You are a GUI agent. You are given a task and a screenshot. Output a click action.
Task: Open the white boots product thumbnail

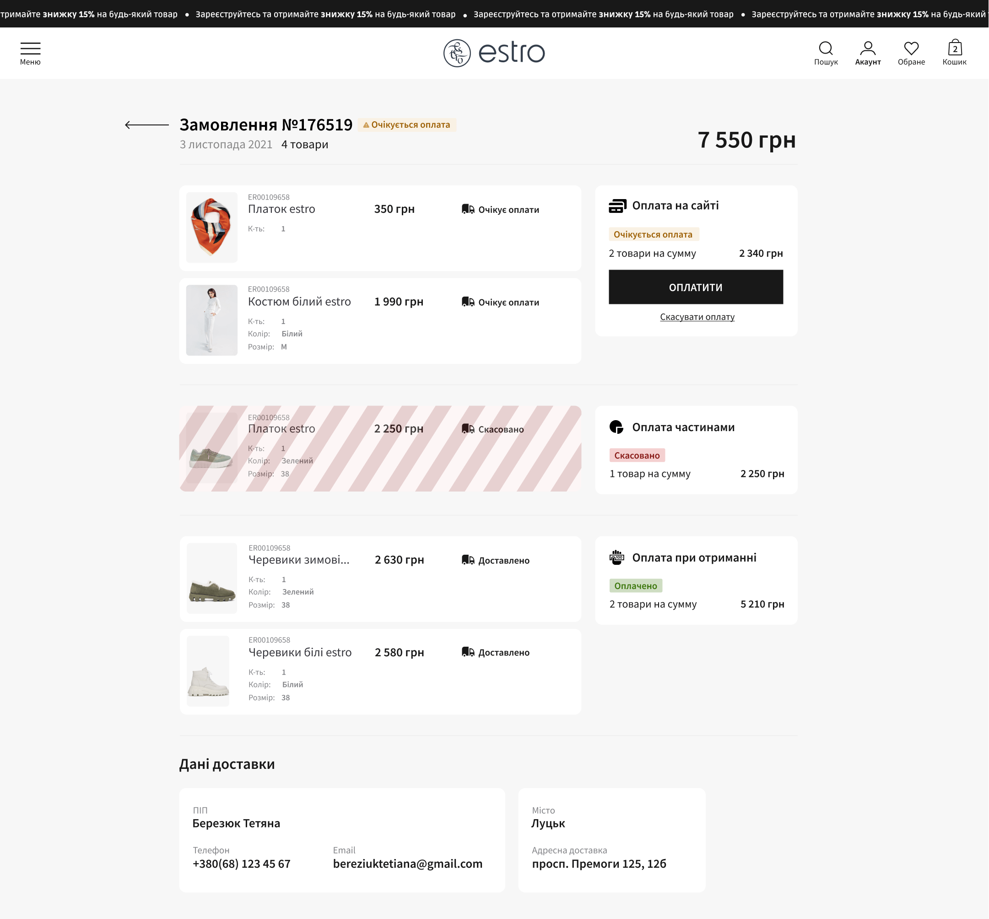208,671
